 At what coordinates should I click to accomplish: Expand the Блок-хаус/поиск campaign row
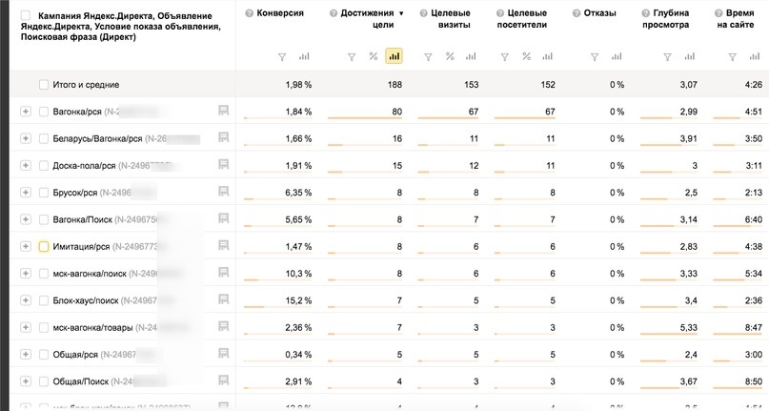(26, 300)
